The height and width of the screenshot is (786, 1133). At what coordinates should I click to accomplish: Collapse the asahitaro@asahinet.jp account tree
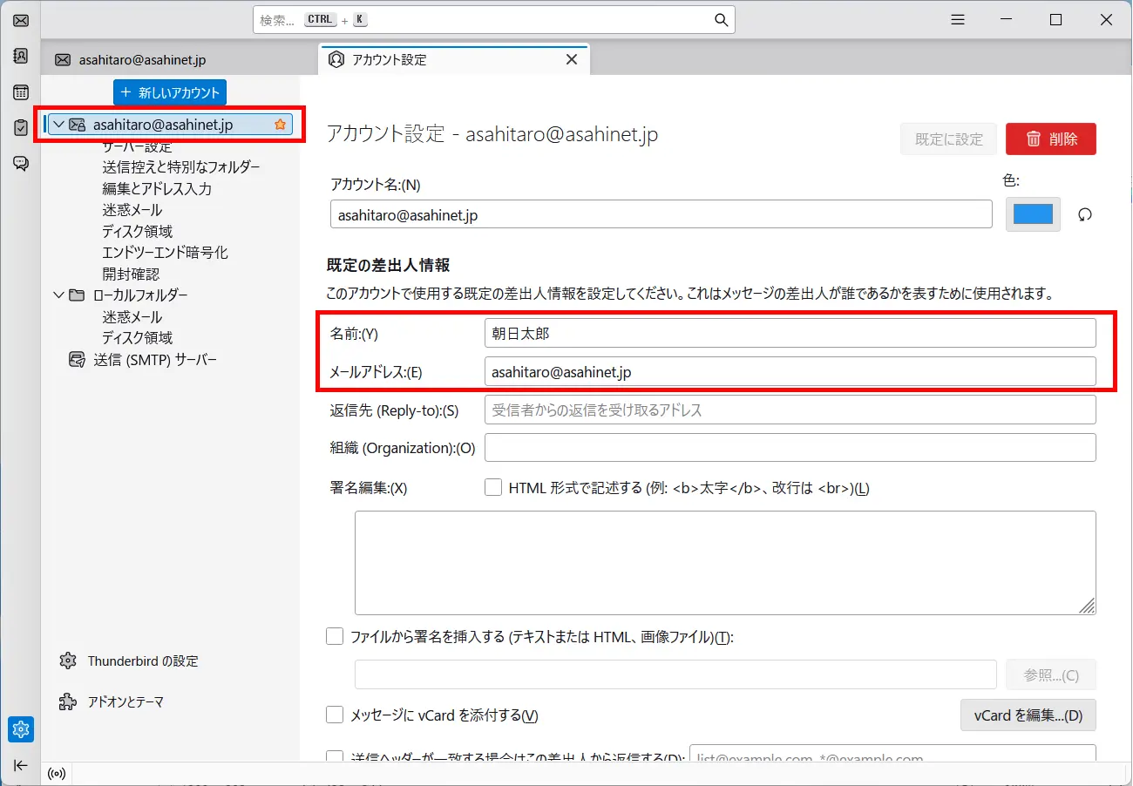pos(58,125)
